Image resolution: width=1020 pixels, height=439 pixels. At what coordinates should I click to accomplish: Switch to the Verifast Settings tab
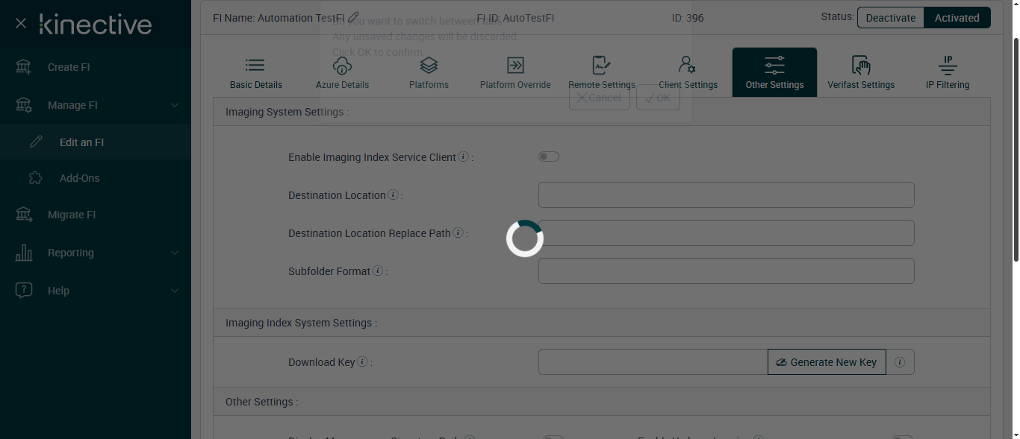point(861,72)
